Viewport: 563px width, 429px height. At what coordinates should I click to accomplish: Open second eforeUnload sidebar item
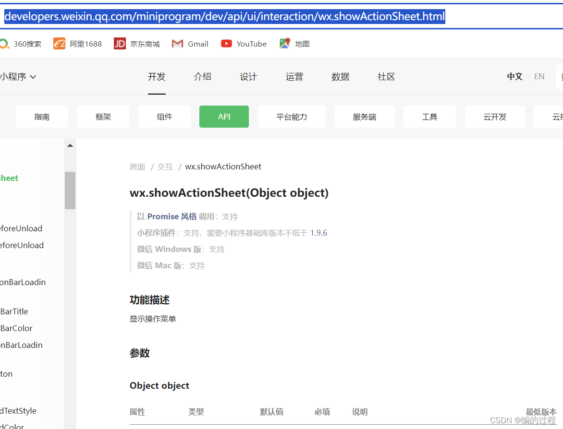[22, 245]
